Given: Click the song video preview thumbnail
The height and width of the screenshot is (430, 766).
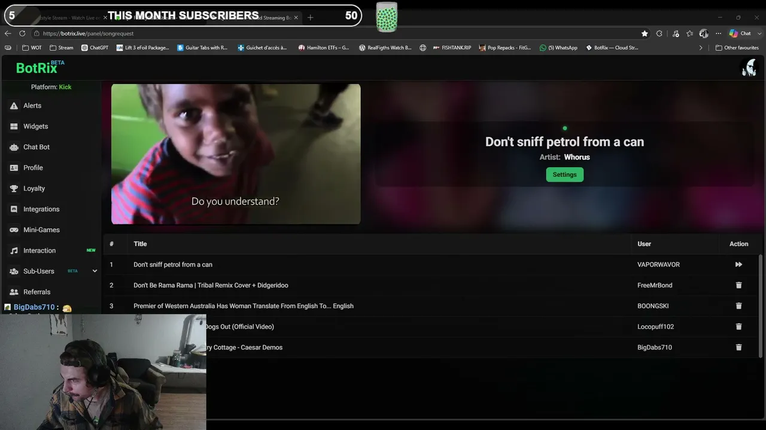Looking at the screenshot, I should click(x=236, y=154).
